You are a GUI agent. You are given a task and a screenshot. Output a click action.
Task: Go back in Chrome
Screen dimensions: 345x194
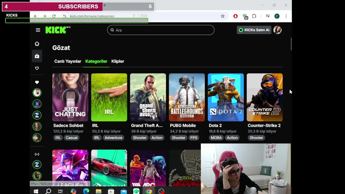click(x=35, y=16)
